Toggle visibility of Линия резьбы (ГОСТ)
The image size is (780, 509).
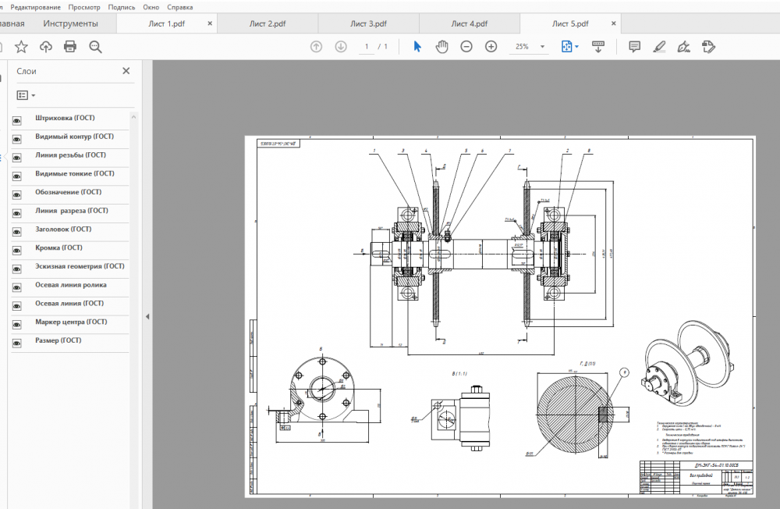pyautogui.click(x=16, y=157)
